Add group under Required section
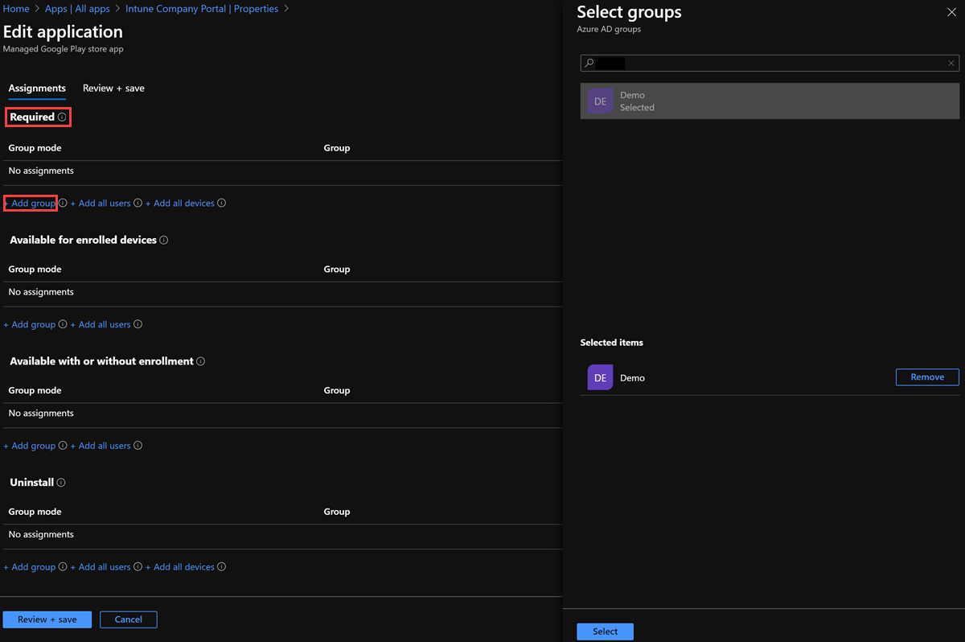The height and width of the screenshot is (642, 965). tap(31, 204)
